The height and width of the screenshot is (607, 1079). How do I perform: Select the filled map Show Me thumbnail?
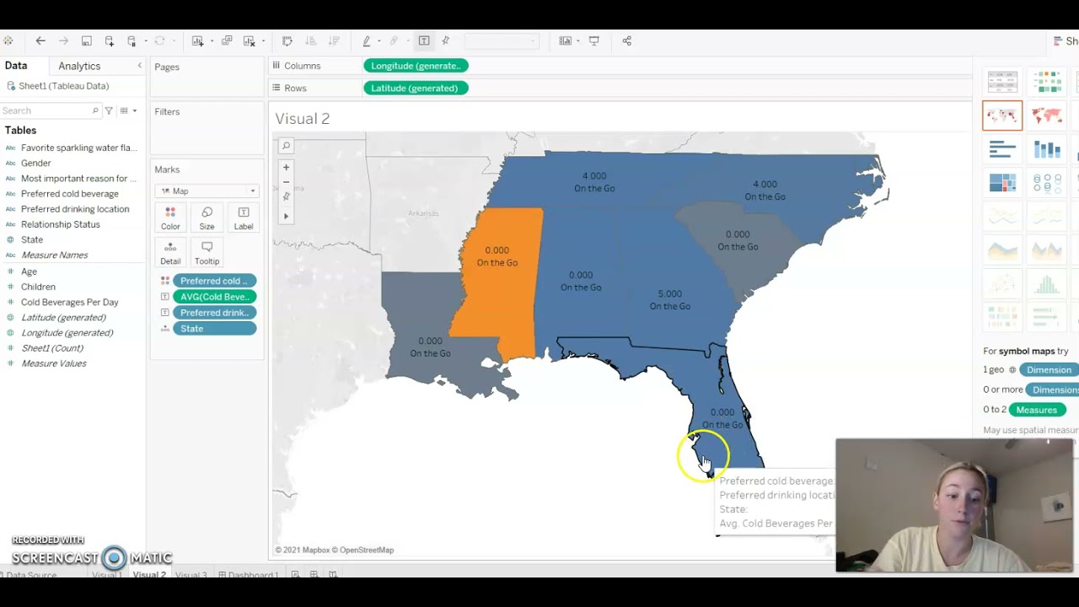(x=1047, y=115)
